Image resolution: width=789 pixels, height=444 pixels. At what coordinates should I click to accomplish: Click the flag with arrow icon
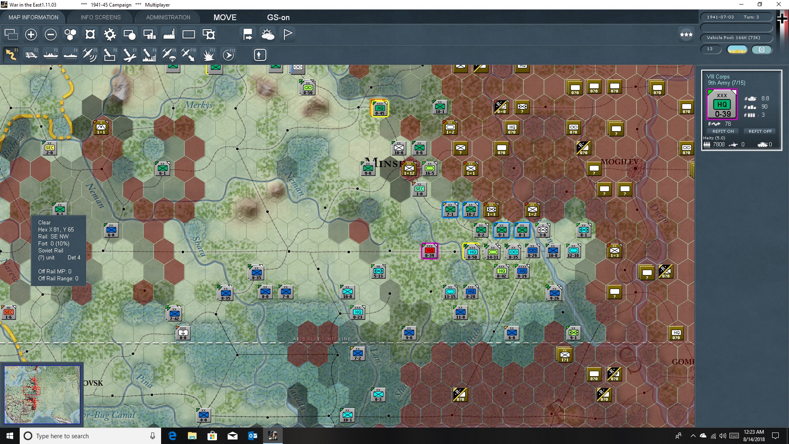pos(248,35)
